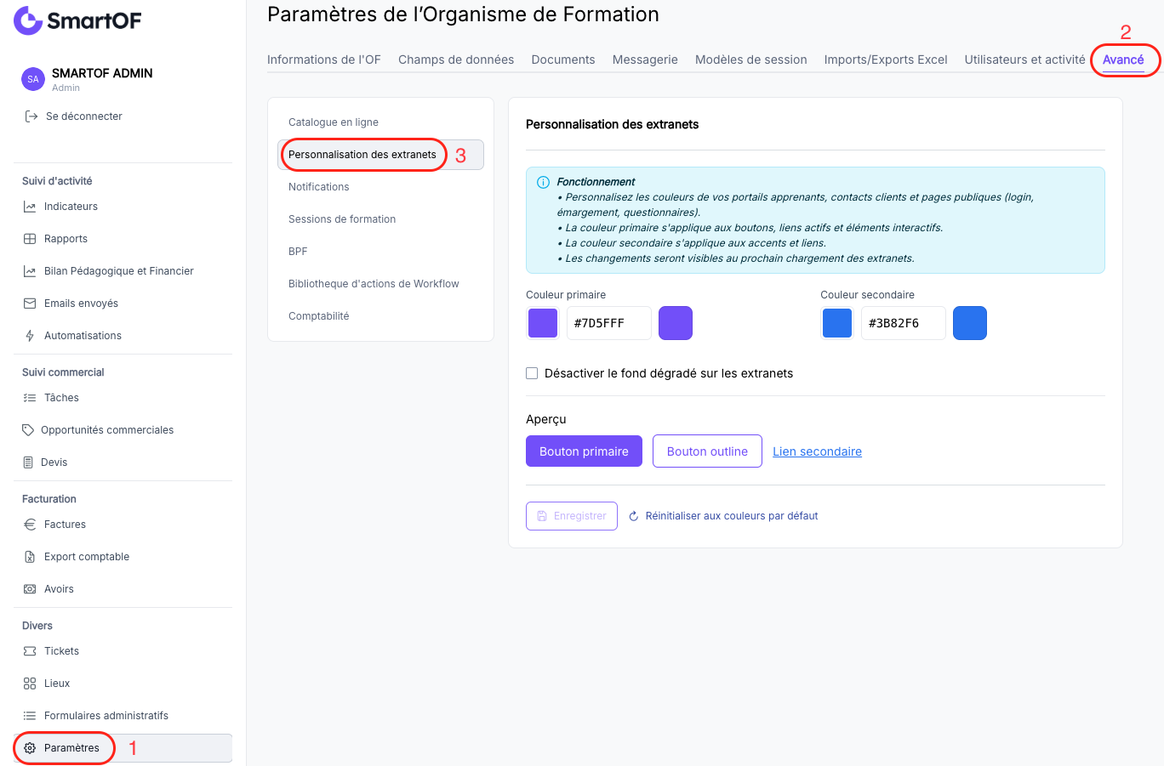1164x766 pixels.
Task: Click the Paramètres gear icon
Action: [30, 748]
